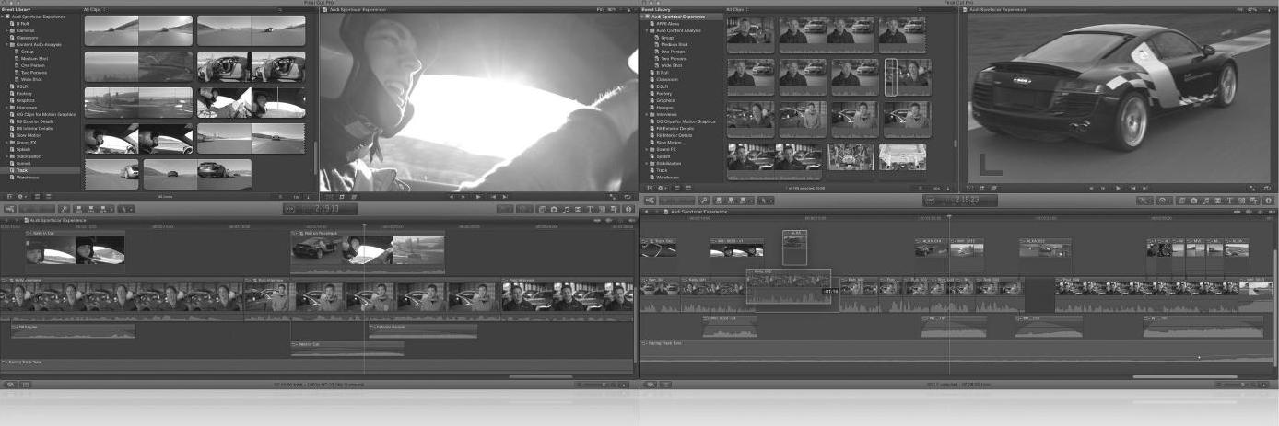Image resolution: width=1279 pixels, height=426 pixels.
Task: Insert clip button in left window toolbar
Action: click(90, 209)
